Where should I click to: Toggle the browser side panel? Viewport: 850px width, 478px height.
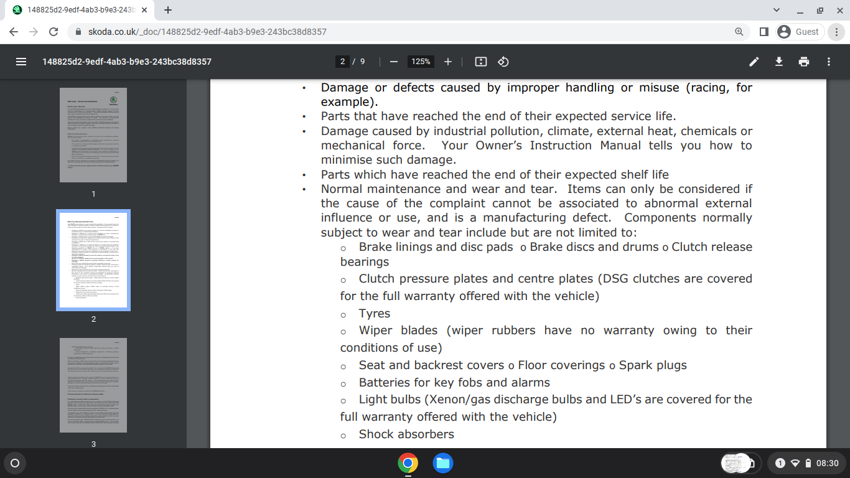764,32
